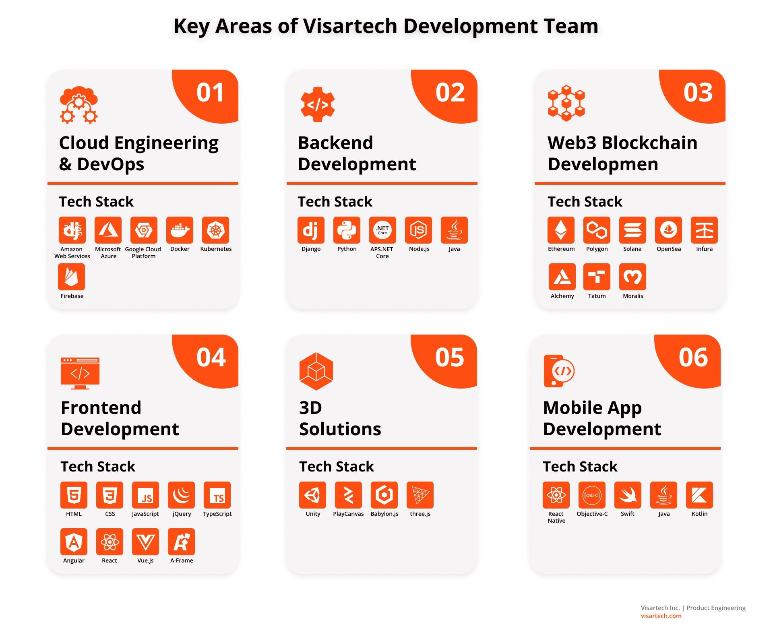Image resolution: width=773 pixels, height=641 pixels.
Task: Click the Unity icon in 3D Solutions
Action: 315,489
